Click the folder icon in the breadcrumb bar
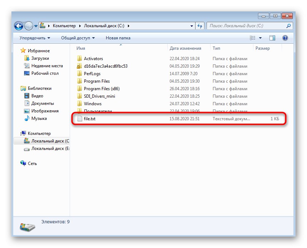The image size is (307, 248). 43,25
